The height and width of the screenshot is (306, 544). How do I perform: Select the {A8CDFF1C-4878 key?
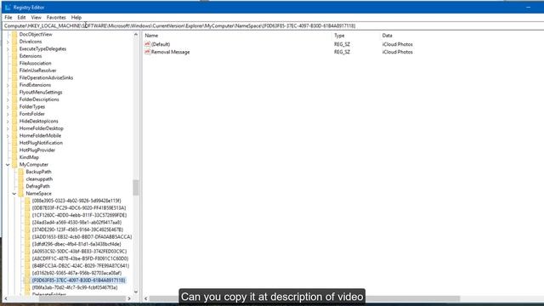click(80, 258)
